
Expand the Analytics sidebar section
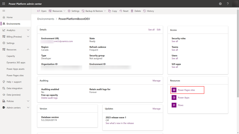[28, 30]
